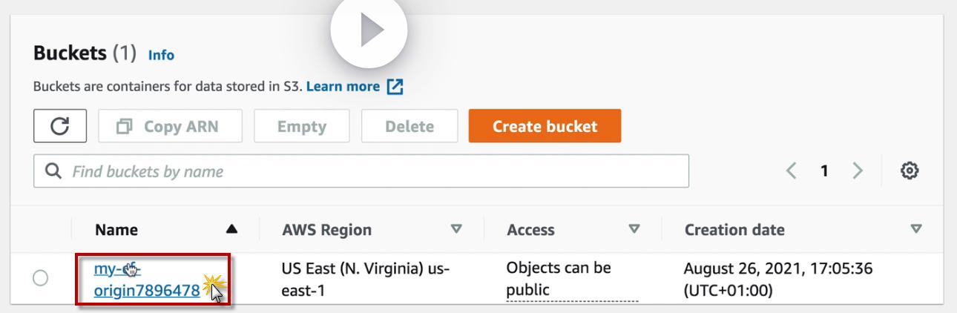Sort by AWS Region column arrow
Image resolution: width=957 pixels, height=313 pixels.
tap(457, 229)
